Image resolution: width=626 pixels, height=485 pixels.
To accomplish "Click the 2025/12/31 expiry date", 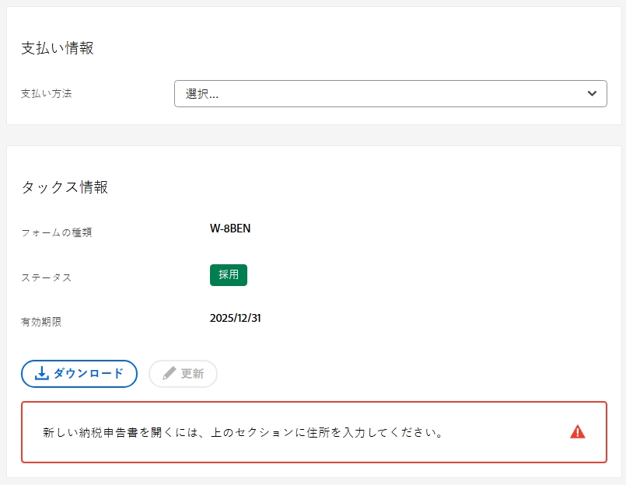I will pos(235,318).
